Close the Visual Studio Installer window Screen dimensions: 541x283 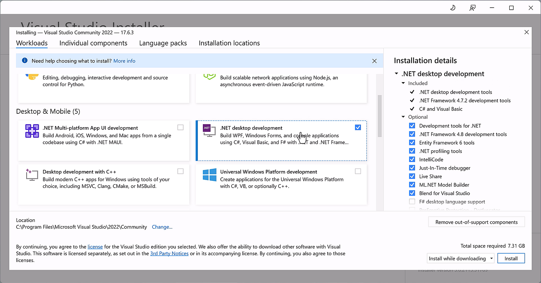(x=531, y=8)
